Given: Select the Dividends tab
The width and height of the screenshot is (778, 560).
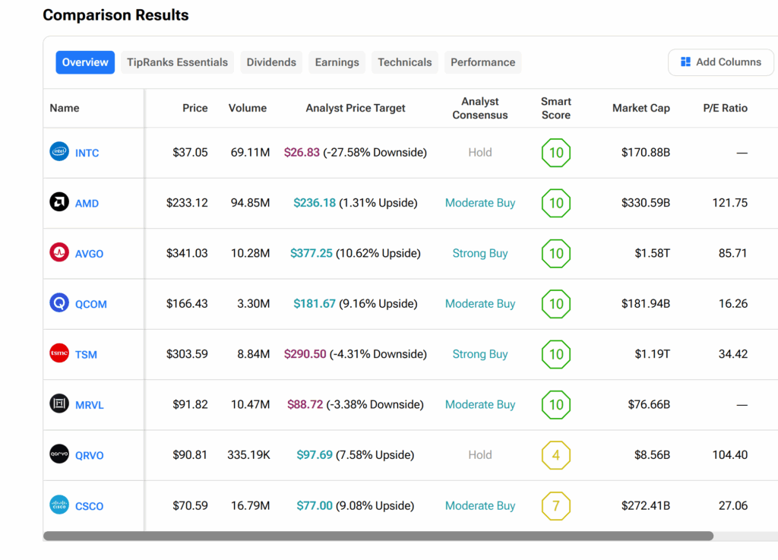Looking at the screenshot, I should (271, 62).
